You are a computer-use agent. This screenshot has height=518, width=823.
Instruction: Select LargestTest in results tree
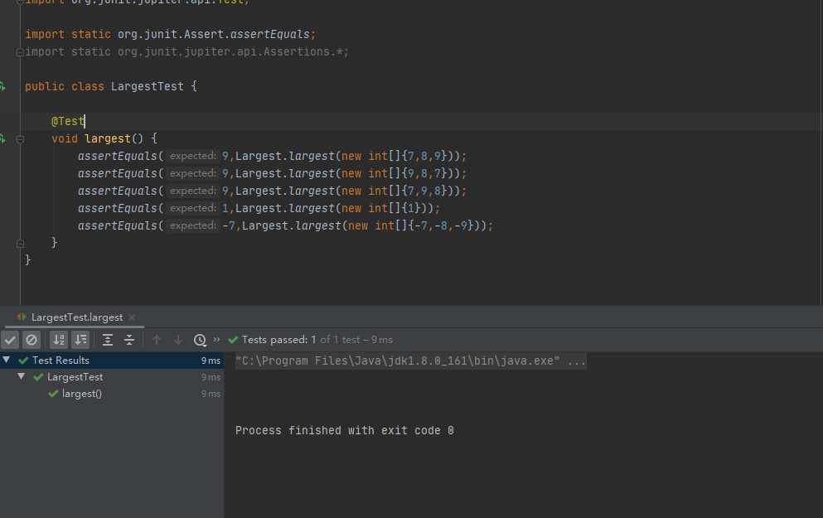tap(75, 377)
